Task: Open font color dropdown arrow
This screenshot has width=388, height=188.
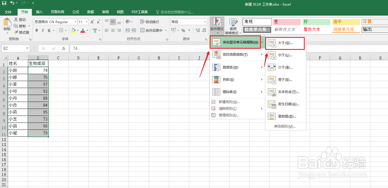Action: click(87, 30)
